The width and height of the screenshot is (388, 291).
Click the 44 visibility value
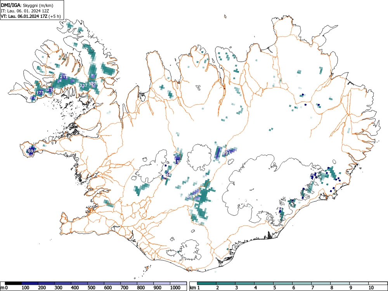tap(168, 175)
